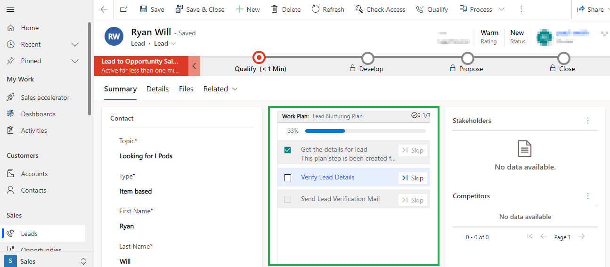Viewport: 610px width, 267px height.
Task: Click the work plan progress bar
Action: [x=365, y=131]
